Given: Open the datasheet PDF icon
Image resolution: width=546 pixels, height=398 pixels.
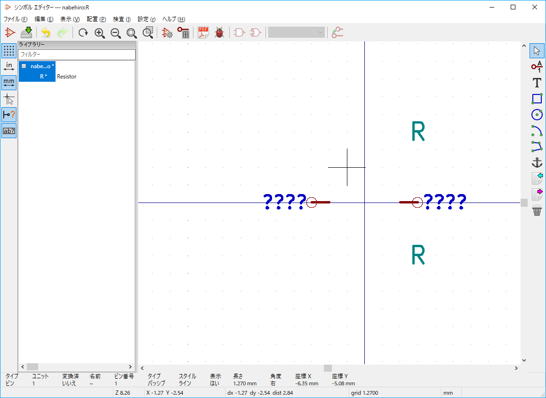Looking at the screenshot, I should [x=203, y=33].
